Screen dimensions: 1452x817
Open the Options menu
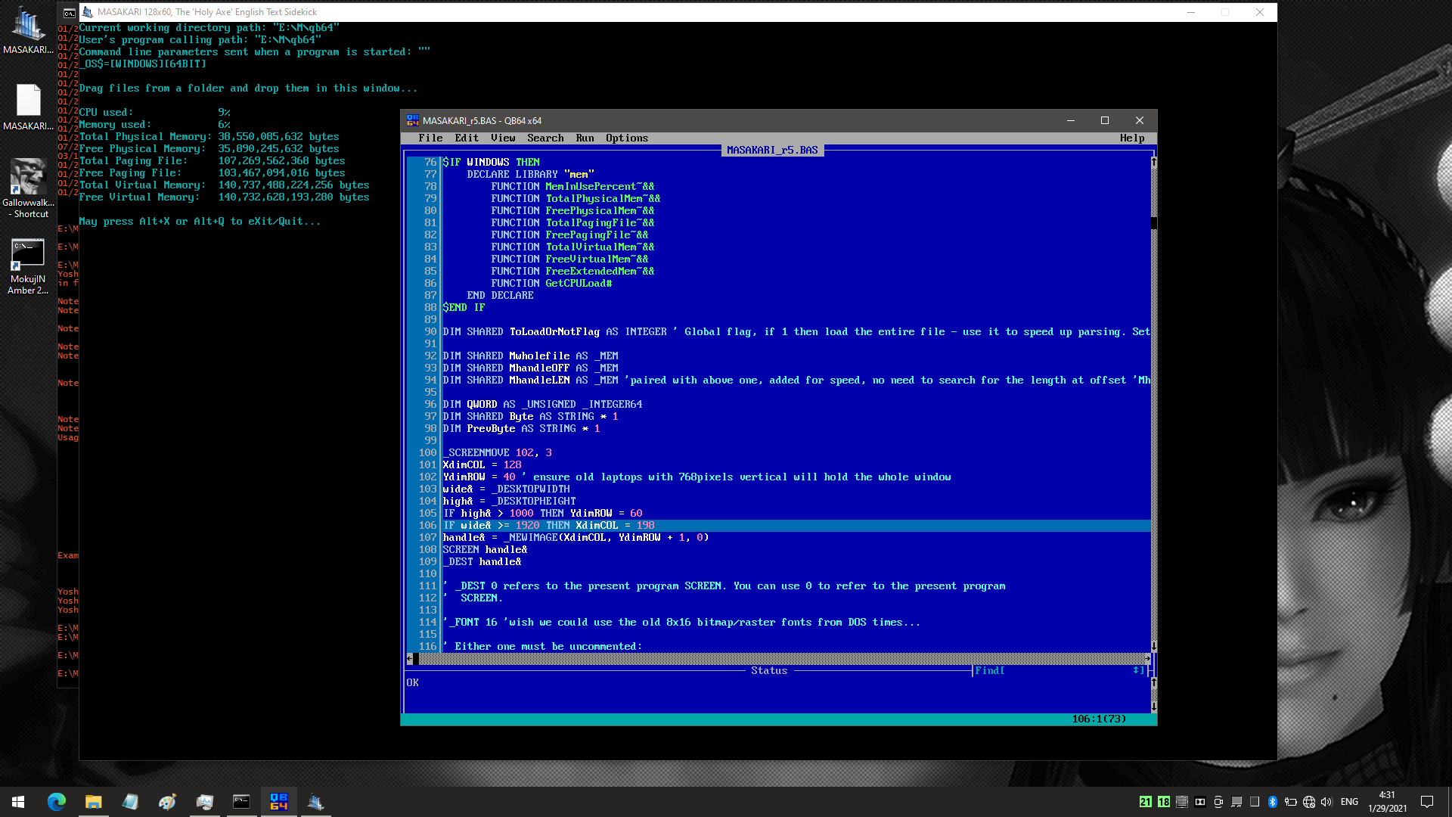[x=627, y=138]
